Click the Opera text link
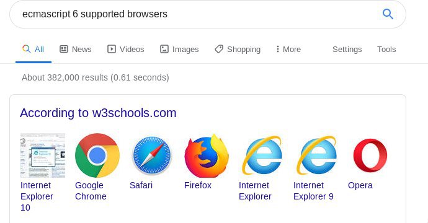The height and width of the screenshot is (223, 428). 360,185
